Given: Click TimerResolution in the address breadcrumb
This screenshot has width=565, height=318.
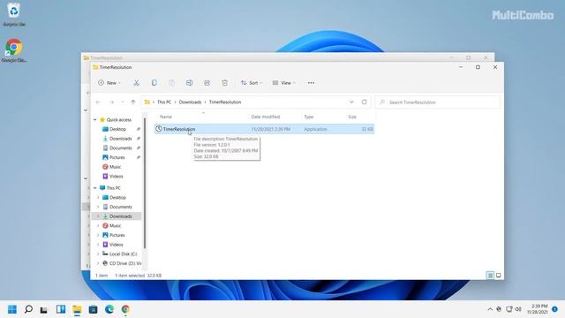Looking at the screenshot, I should (x=225, y=102).
